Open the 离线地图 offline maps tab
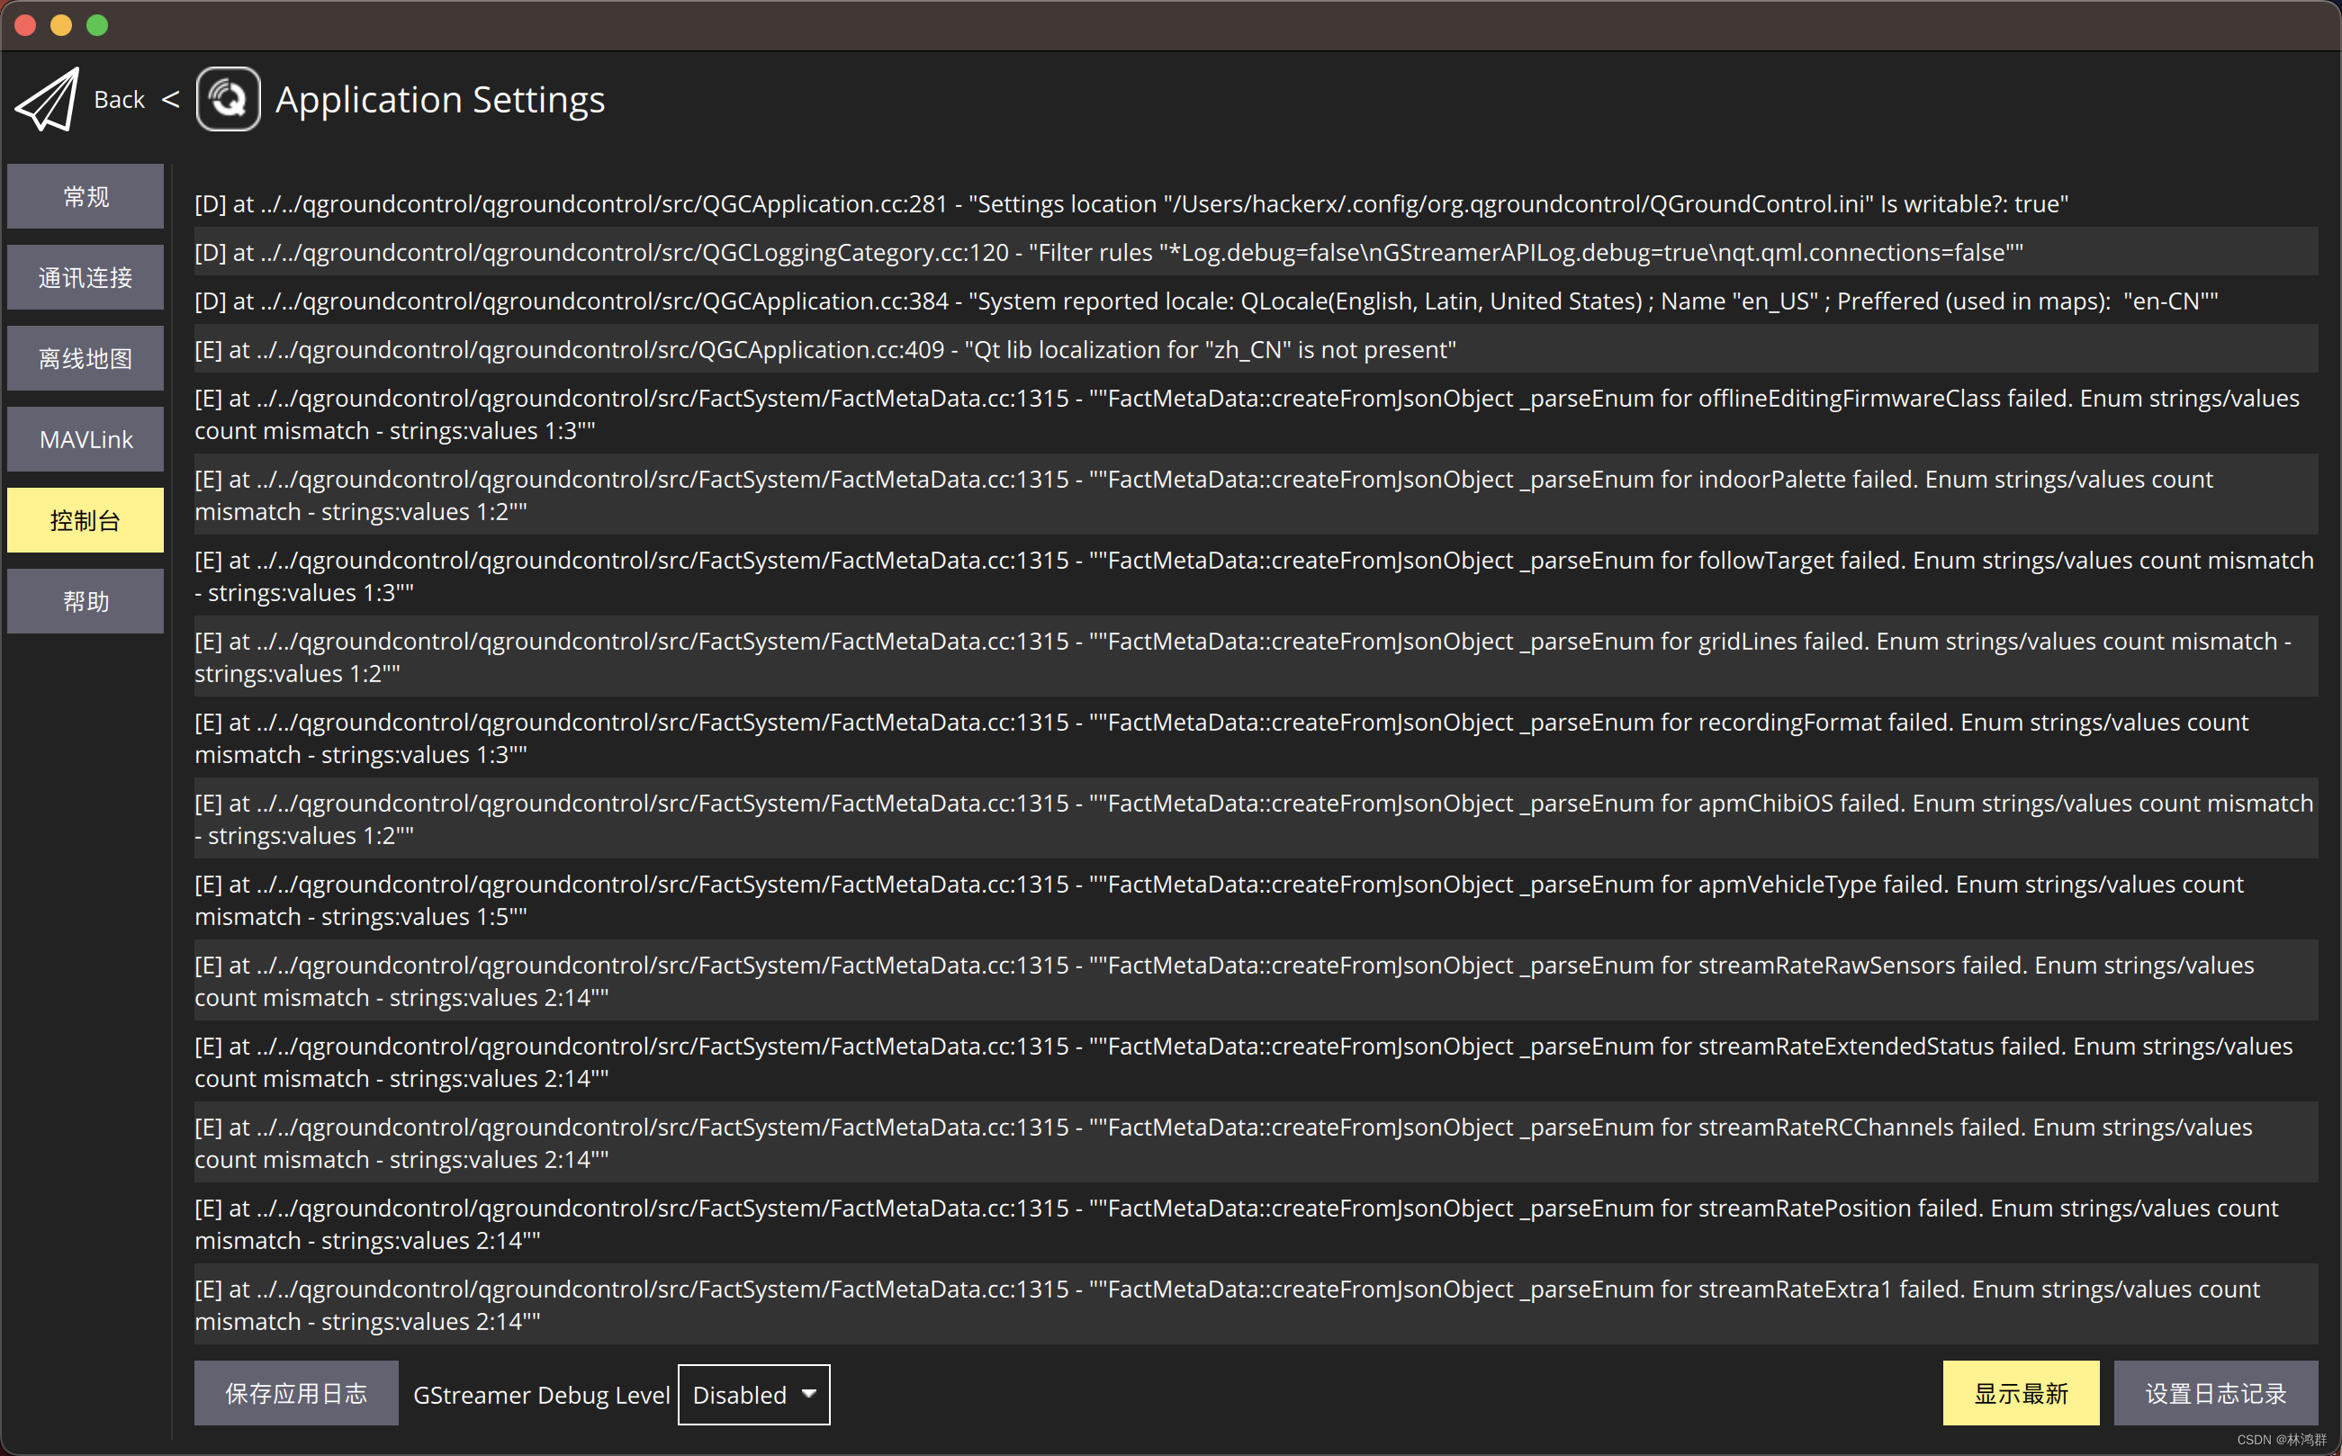2342x1456 pixels. pos(86,358)
